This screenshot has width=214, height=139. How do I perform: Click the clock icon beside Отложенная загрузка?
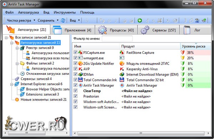(22, 74)
